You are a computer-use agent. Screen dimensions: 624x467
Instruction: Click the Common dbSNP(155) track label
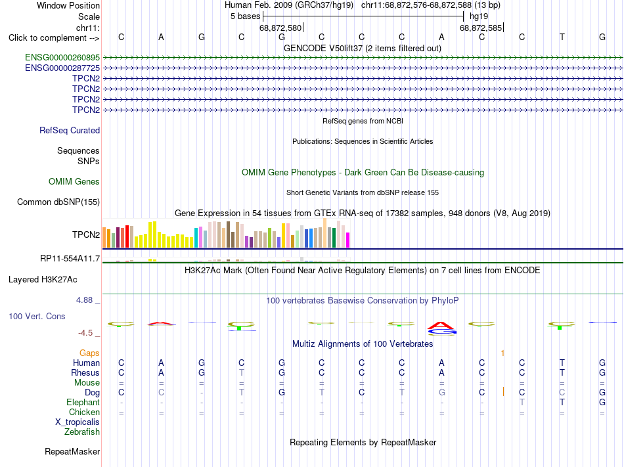[x=58, y=202]
